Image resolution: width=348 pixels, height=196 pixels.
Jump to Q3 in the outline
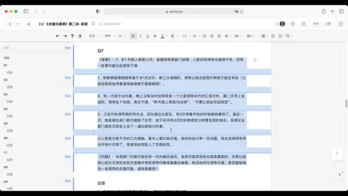point(5,94)
